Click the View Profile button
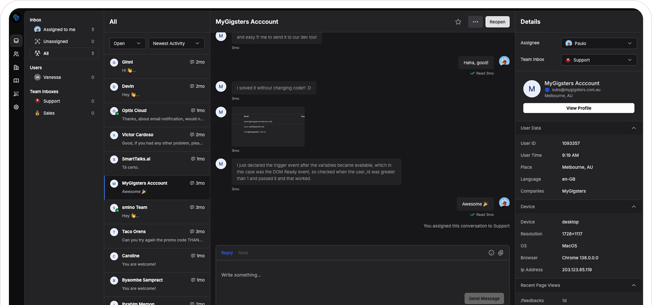The height and width of the screenshot is (305, 652). 578,108
